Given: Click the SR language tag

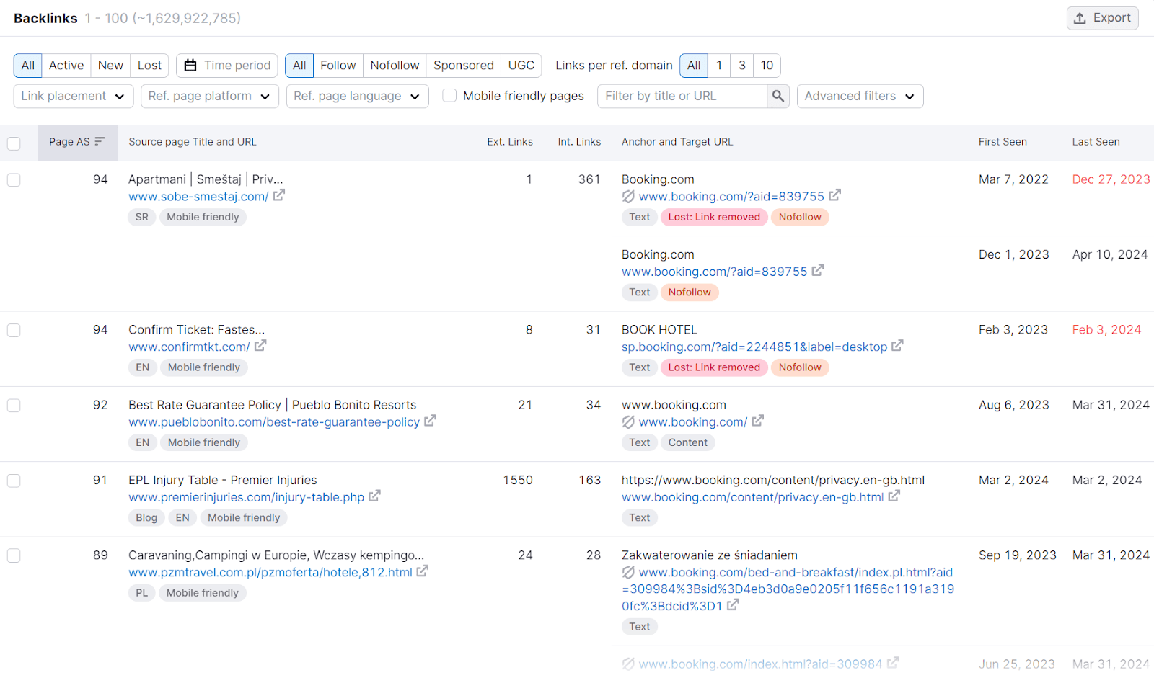Looking at the screenshot, I should point(142,217).
